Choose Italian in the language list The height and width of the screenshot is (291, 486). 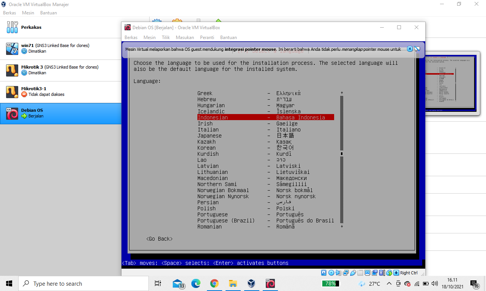(x=265, y=130)
